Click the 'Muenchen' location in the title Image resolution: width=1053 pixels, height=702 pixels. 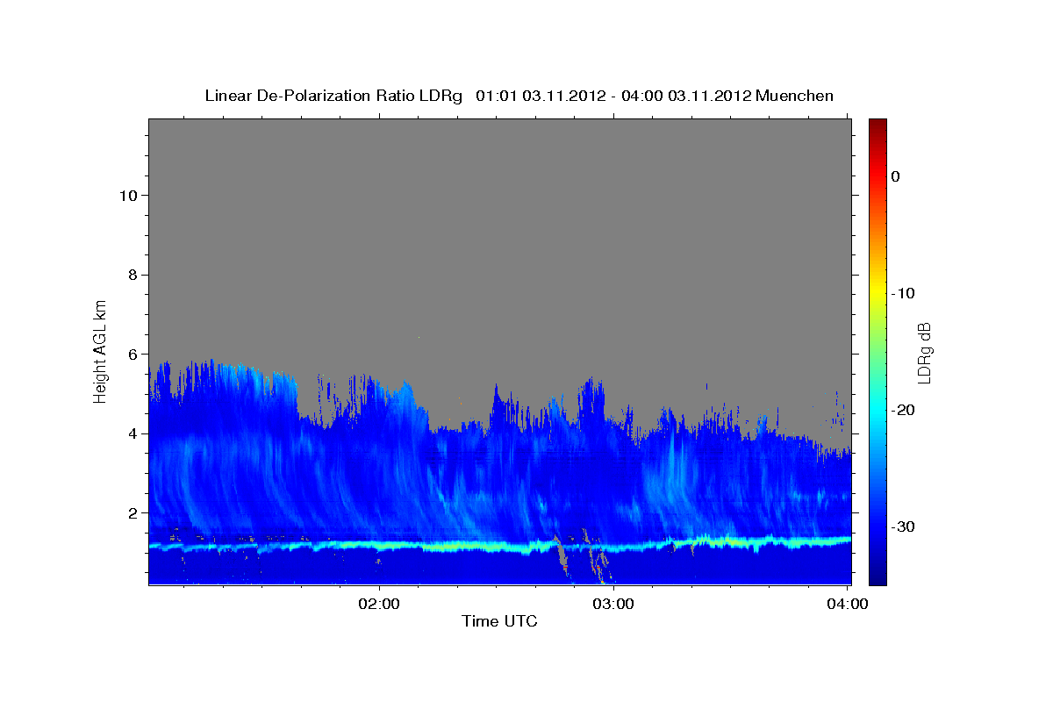(796, 96)
